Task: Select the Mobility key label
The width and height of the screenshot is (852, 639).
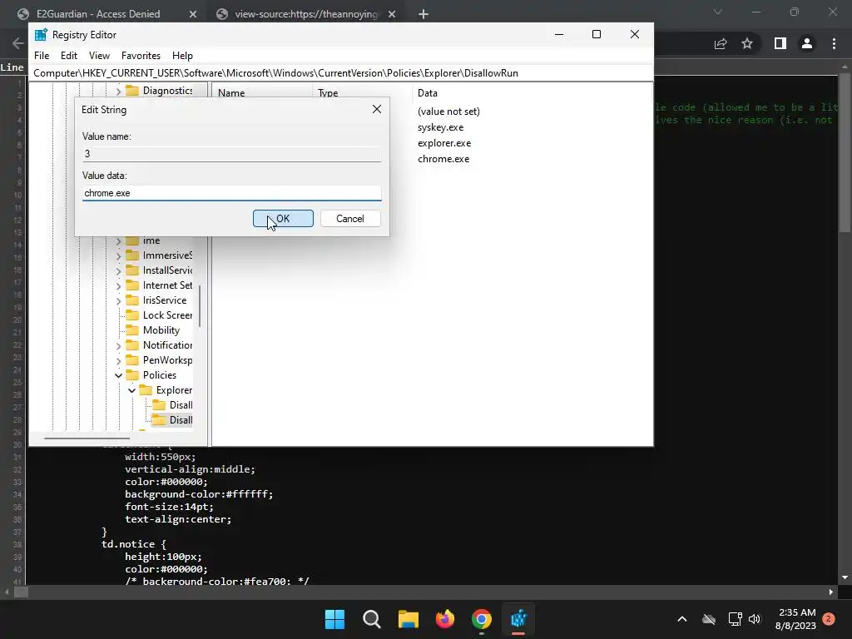Action: (161, 330)
